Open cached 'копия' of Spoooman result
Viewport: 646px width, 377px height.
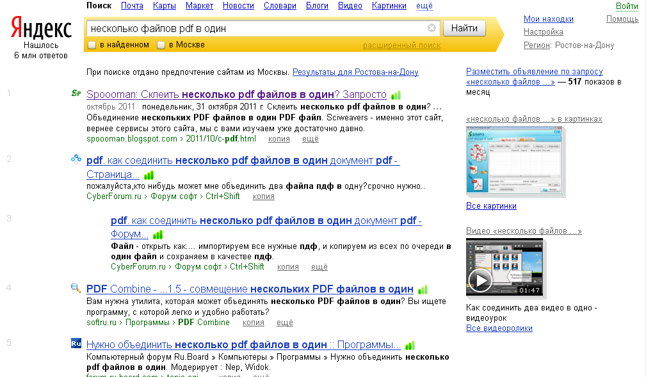coord(279,139)
